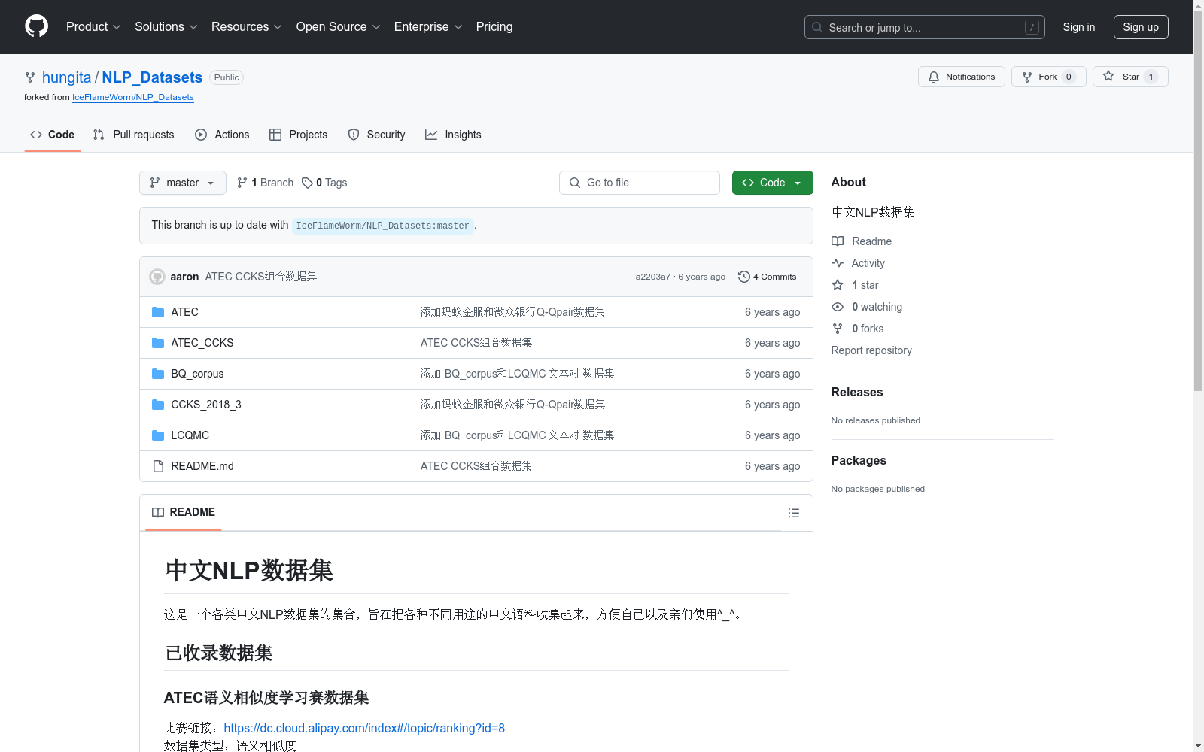Click the LCQMC folder icon
The height and width of the screenshot is (752, 1204).
(x=158, y=435)
